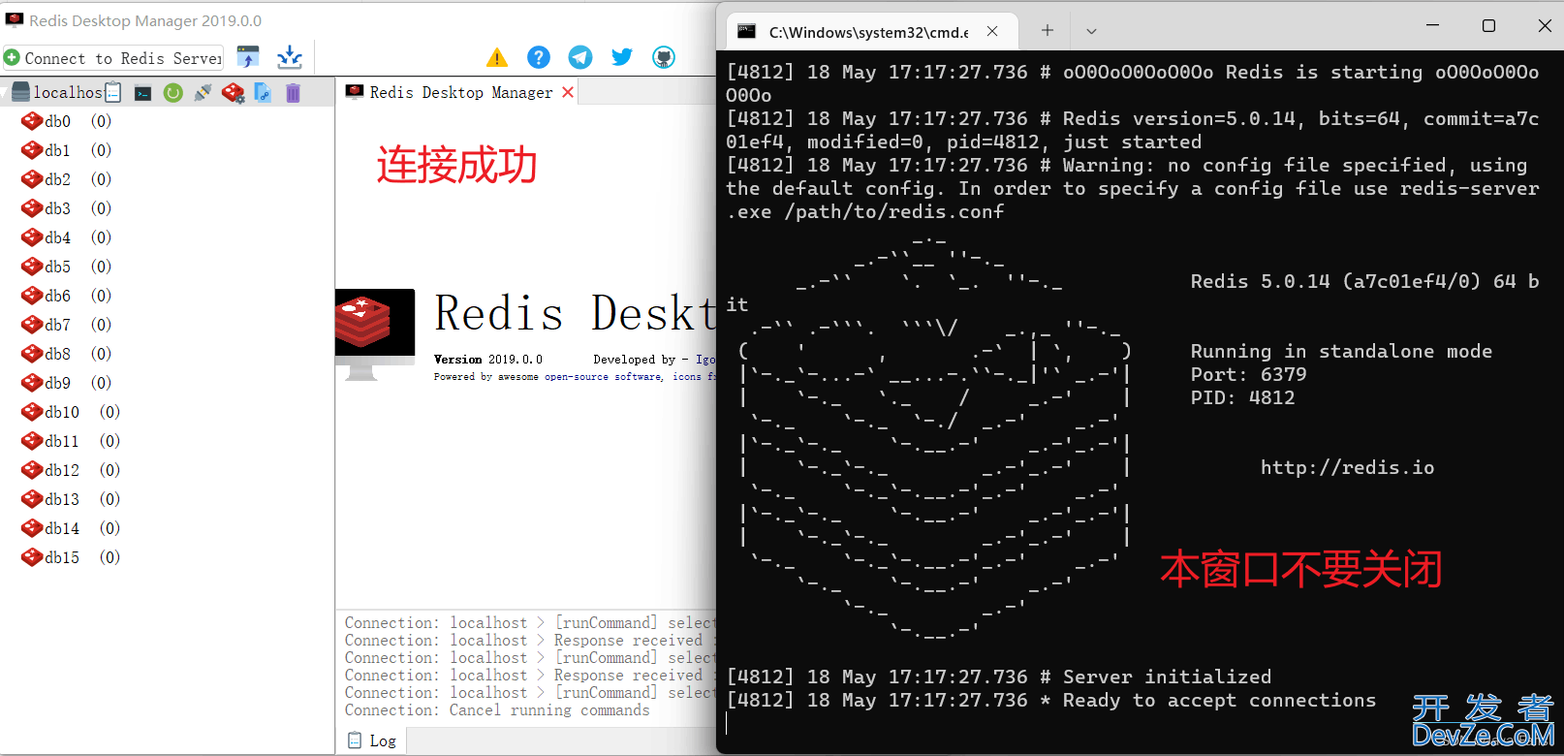Click Connect to Redis Server button
The height and width of the screenshot is (756, 1564).
coord(113,58)
